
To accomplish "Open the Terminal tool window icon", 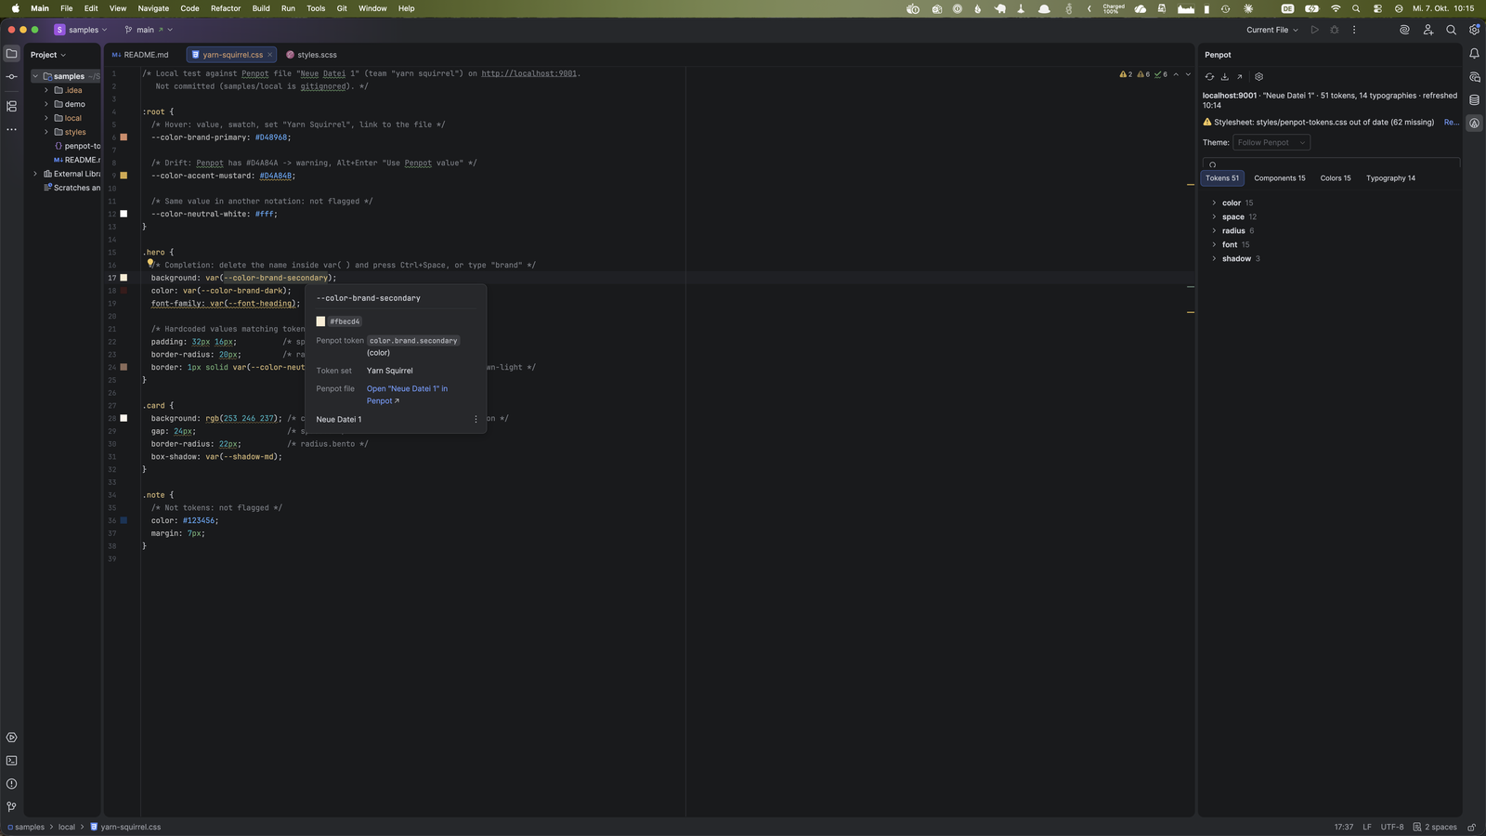I will [11, 761].
